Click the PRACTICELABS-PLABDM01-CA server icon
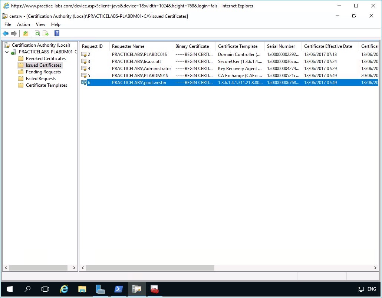The height and width of the screenshot is (298, 382). pos(14,52)
